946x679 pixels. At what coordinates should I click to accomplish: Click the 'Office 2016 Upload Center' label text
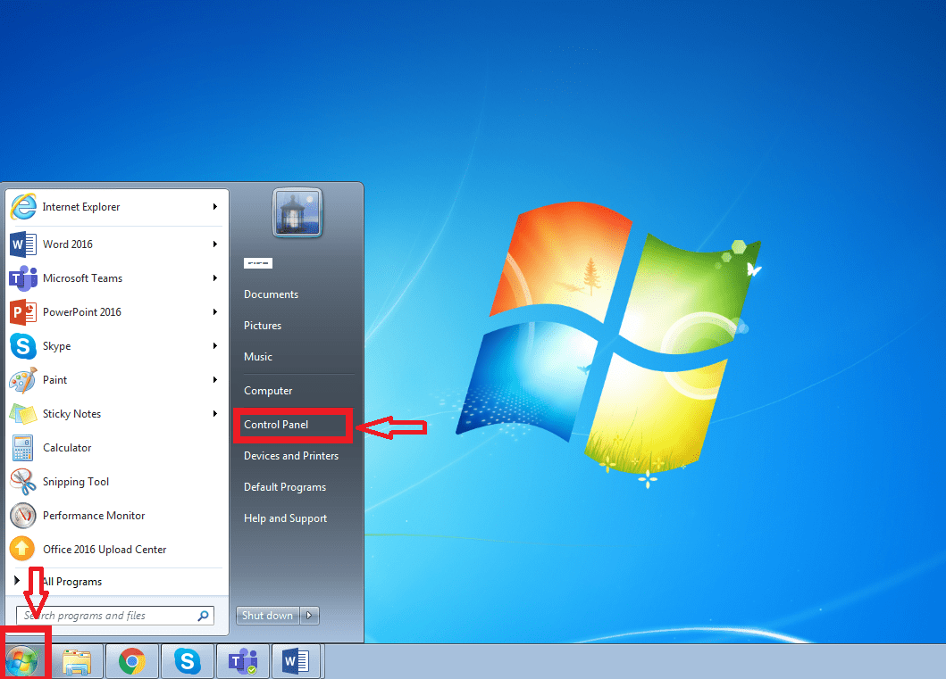(105, 550)
